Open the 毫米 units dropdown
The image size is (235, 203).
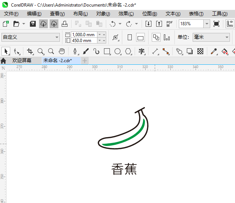[211, 37]
